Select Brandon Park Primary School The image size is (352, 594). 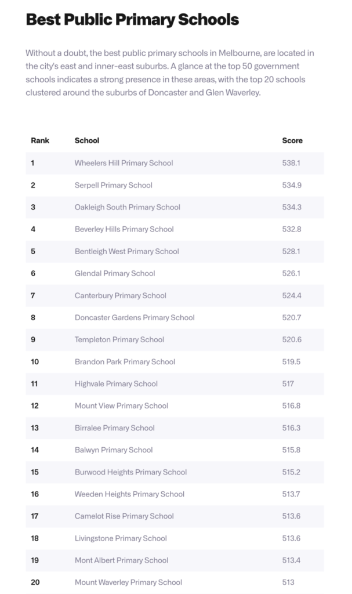(125, 361)
